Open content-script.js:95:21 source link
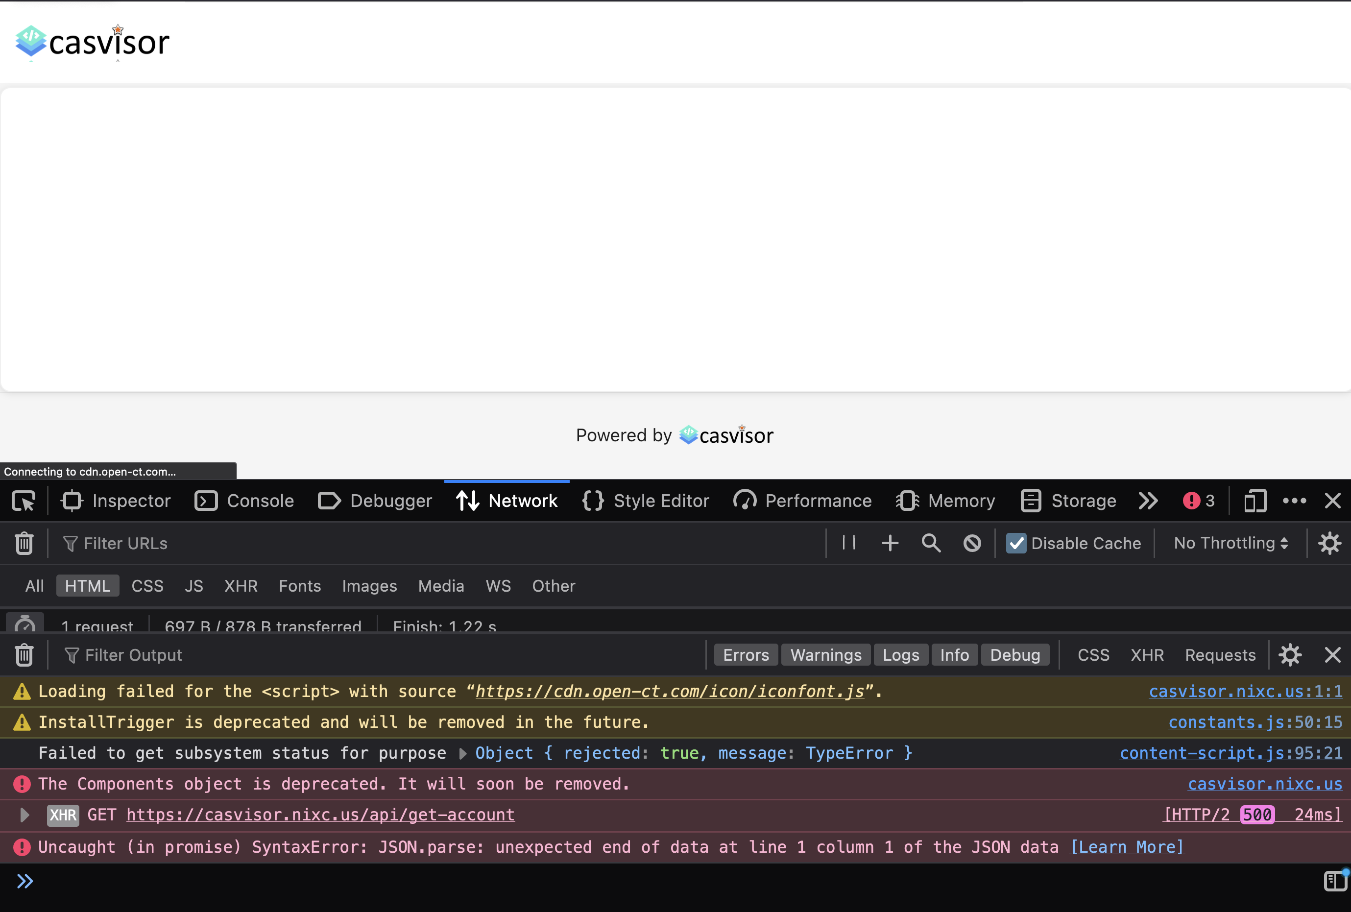 [x=1230, y=753]
